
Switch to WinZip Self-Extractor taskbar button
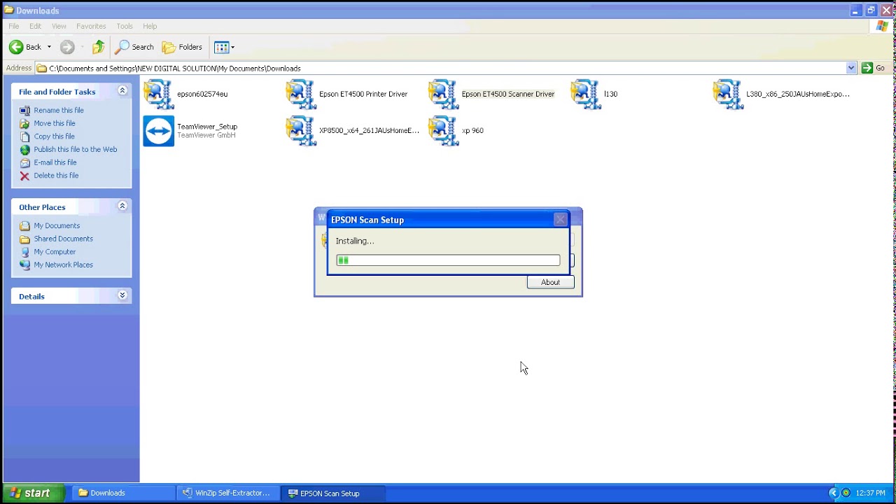pyautogui.click(x=227, y=493)
